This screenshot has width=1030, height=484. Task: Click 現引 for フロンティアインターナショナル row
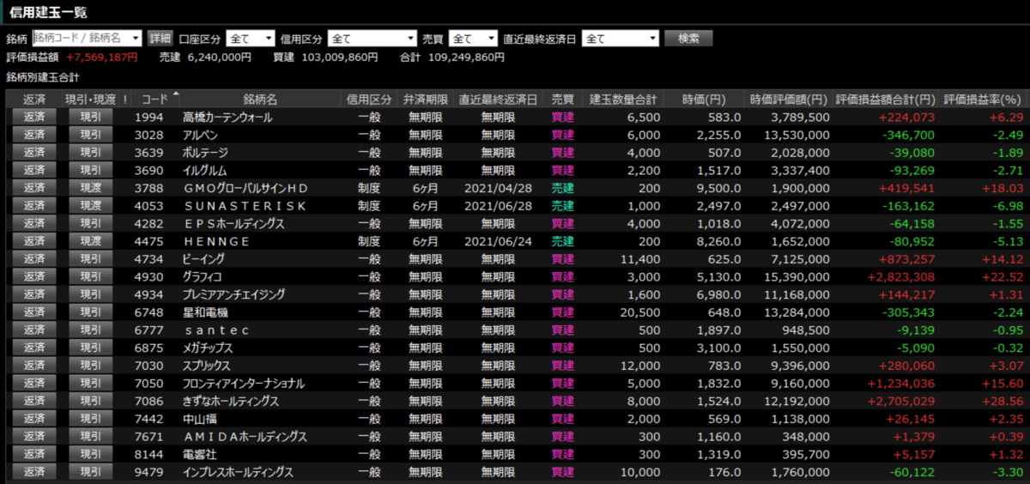pos(90,383)
